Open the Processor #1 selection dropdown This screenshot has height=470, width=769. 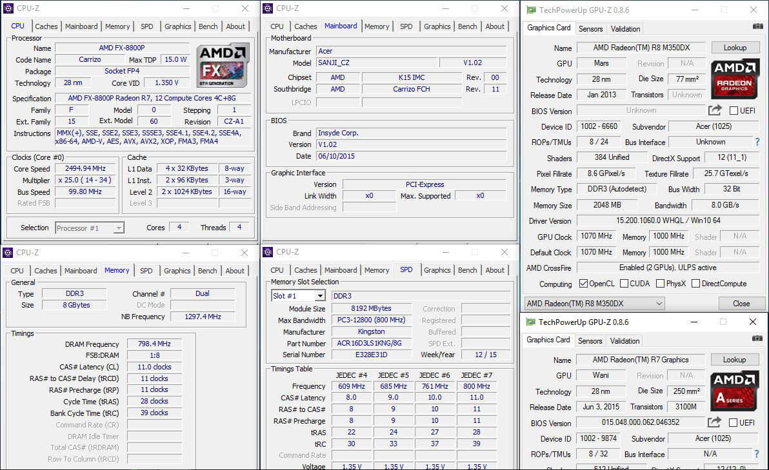click(x=90, y=228)
